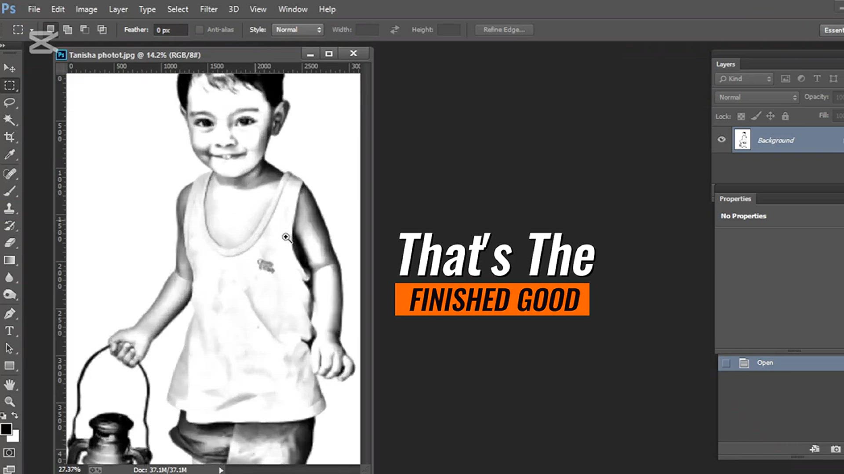Switch to the Layers tab

coord(725,64)
